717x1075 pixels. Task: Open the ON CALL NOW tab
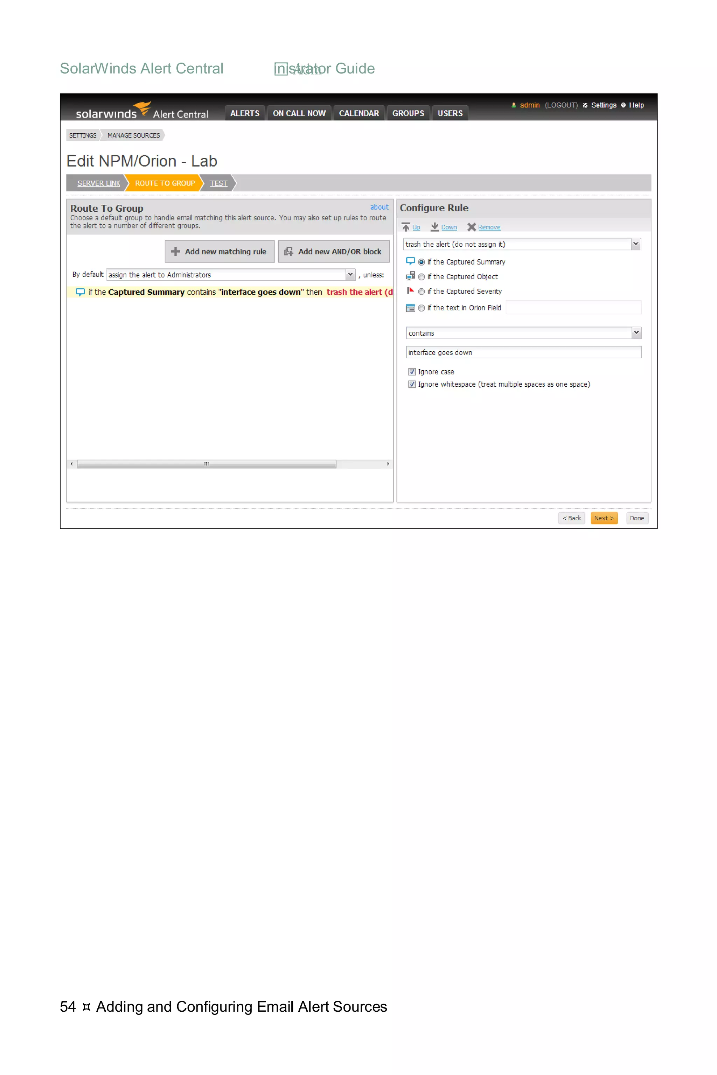tap(299, 113)
